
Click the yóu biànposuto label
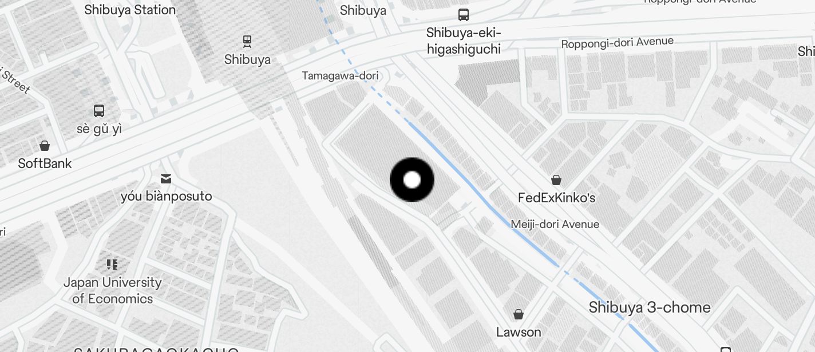pyautogui.click(x=166, y=196)
